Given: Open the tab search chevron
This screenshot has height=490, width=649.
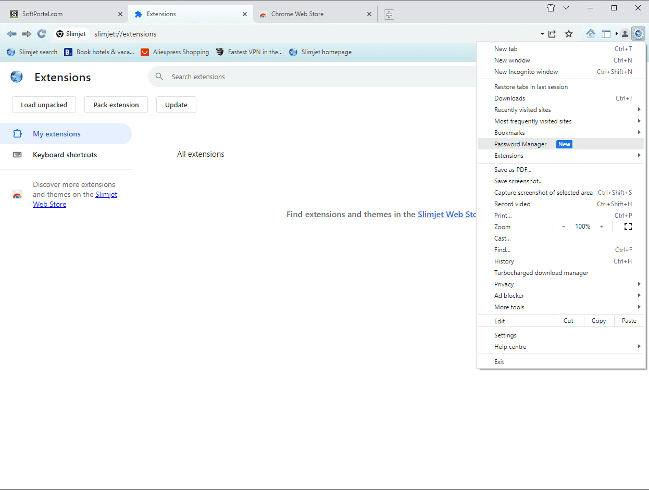Looking at the screenshot, I should 566,8.
